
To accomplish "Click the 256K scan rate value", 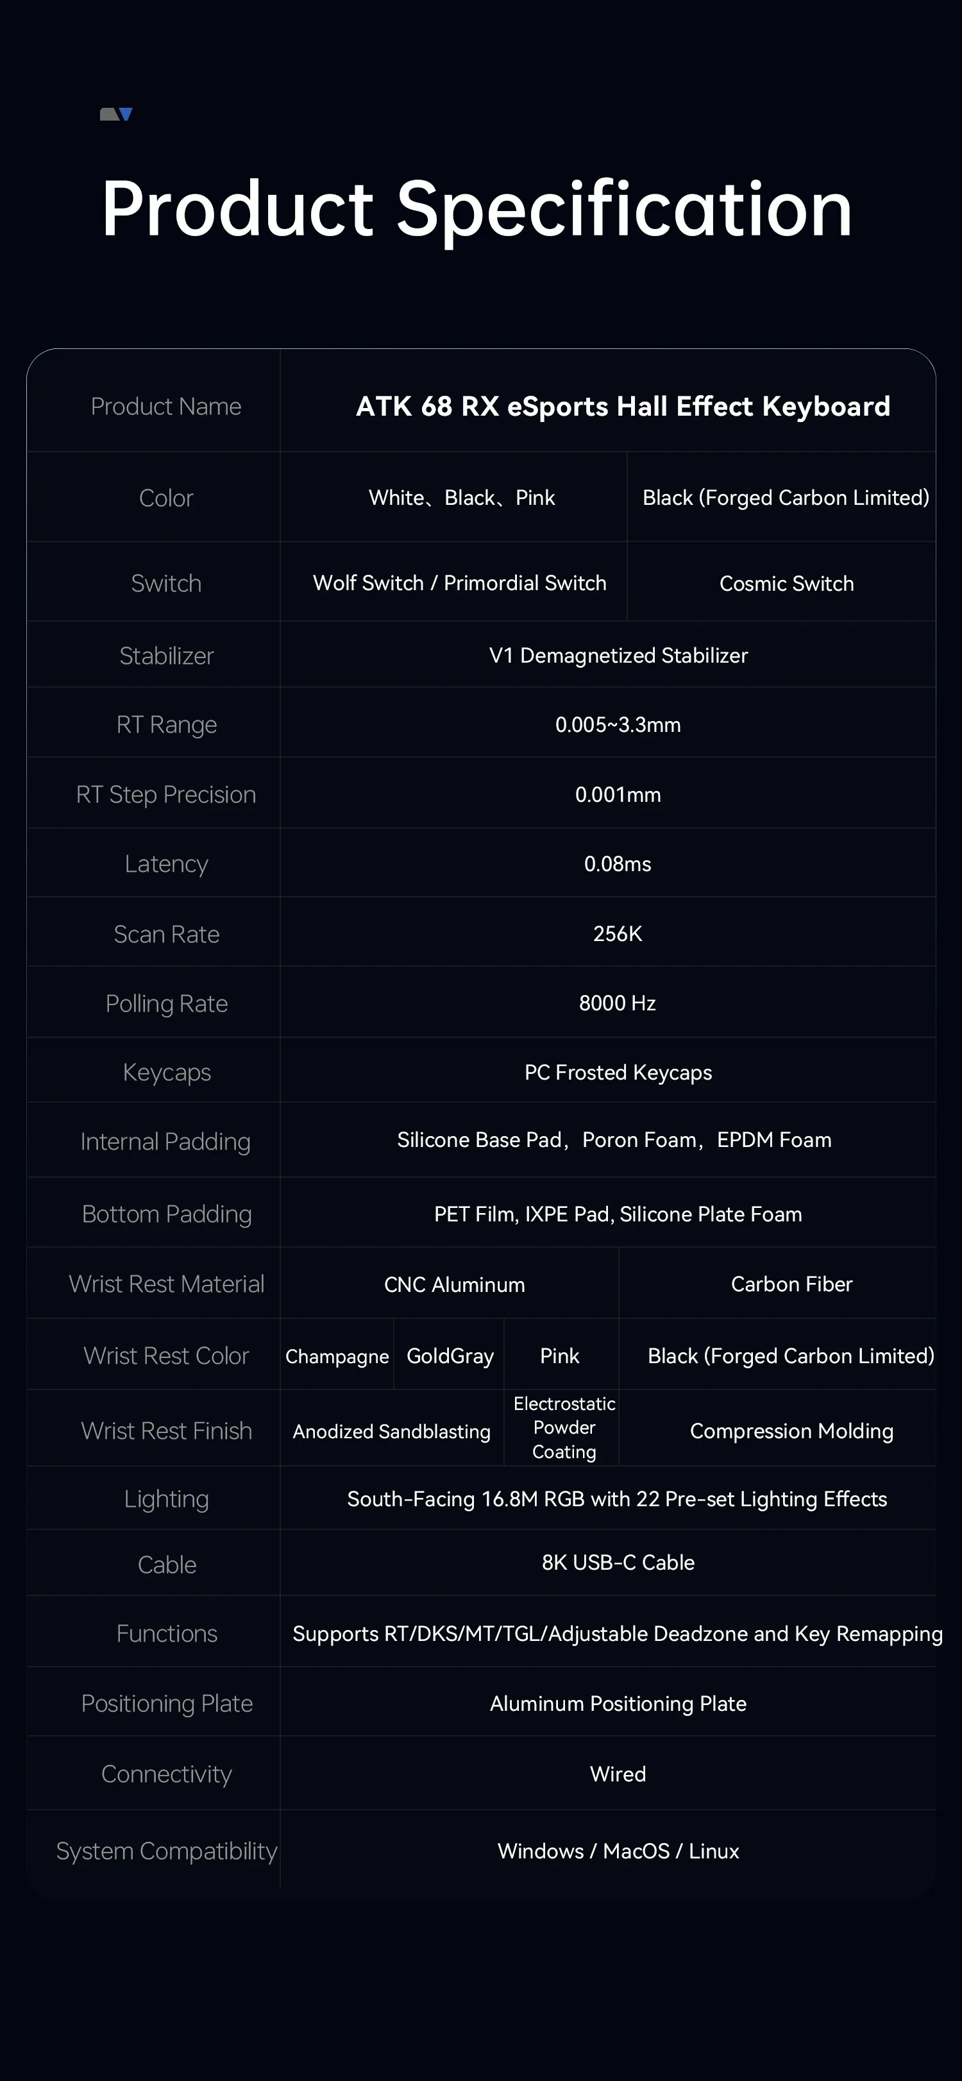I will (618, 934).
